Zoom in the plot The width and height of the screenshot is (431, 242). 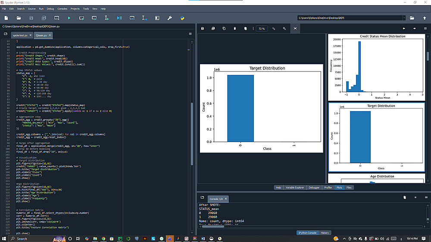pos(284,28)
